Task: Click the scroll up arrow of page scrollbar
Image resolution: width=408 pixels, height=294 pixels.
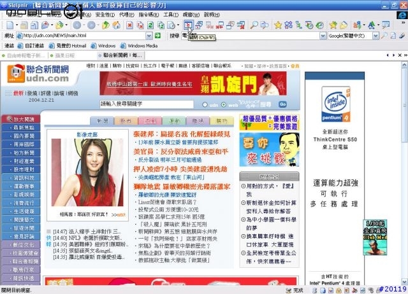Action: pyautogui.click(x=405, y=64)
